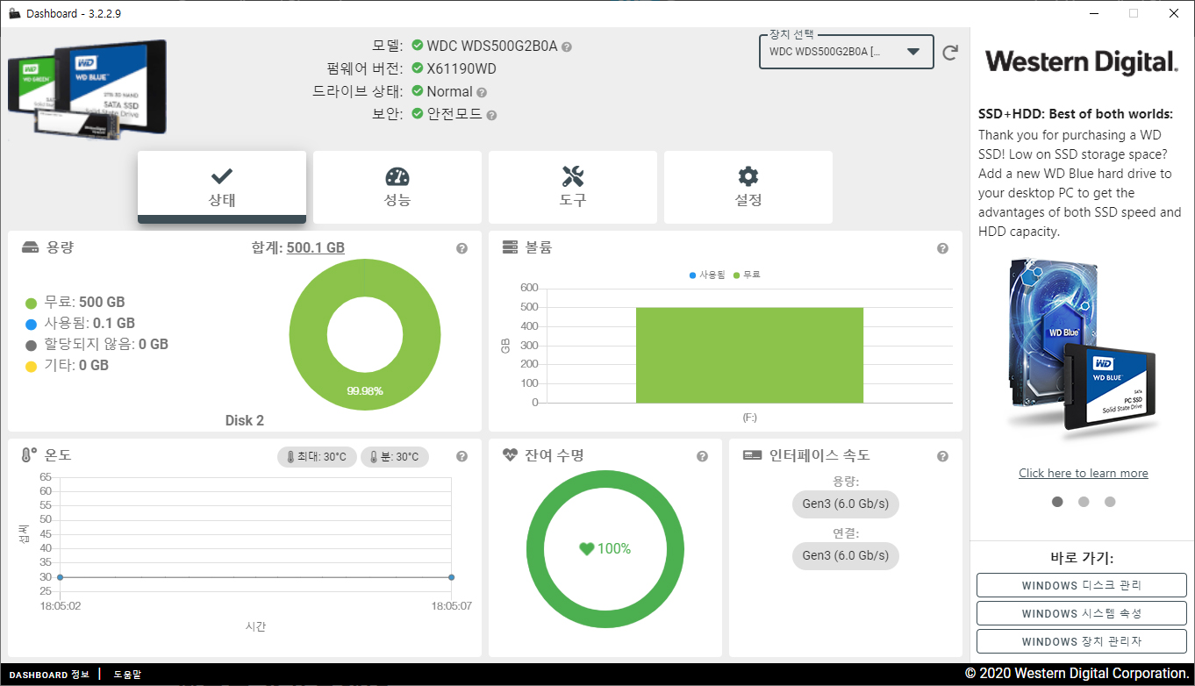Toggle 무료 legend in volume chart
Viewport: 1195px width, 686px height.
(747, 275)
